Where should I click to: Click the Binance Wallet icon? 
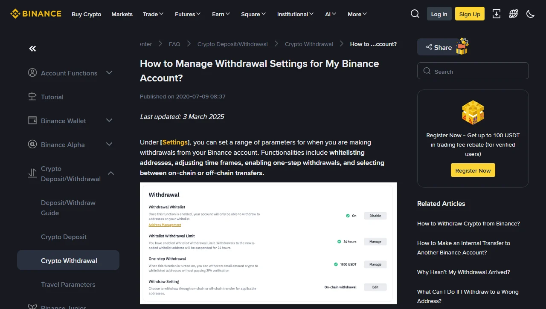tap(32, 120)
